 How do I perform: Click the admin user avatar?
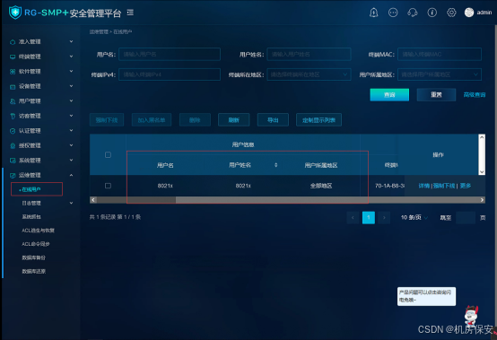(469, 13)
